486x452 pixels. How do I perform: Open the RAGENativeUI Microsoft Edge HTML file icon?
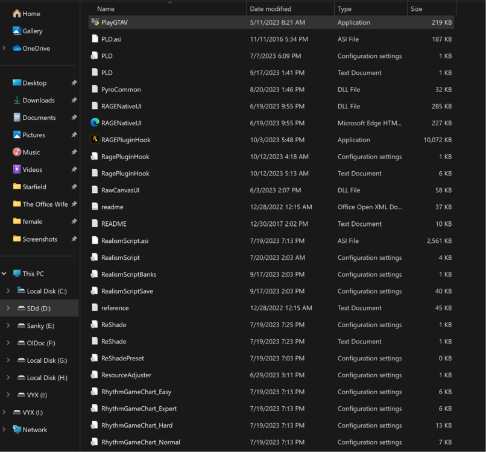[x=94, y=123]
